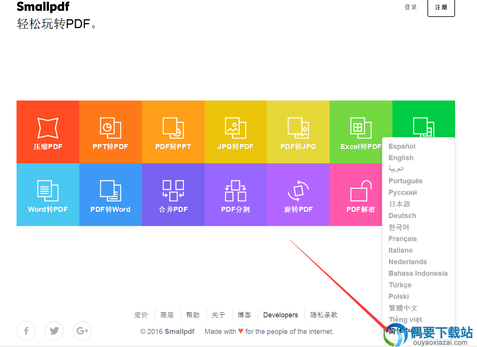Open the 合并PDF merge tool tile
477x347 pixels.
point(173,194)
